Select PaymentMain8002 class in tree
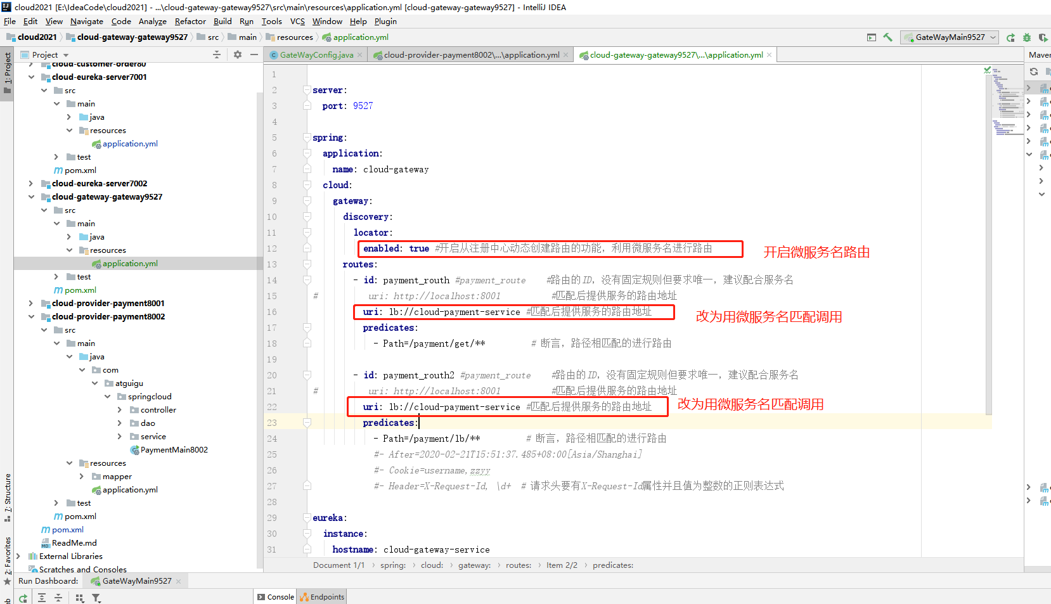 (x=169, y=450)
